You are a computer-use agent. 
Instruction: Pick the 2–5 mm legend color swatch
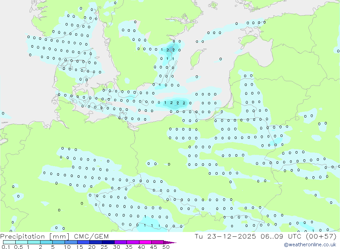pos(46,242)
